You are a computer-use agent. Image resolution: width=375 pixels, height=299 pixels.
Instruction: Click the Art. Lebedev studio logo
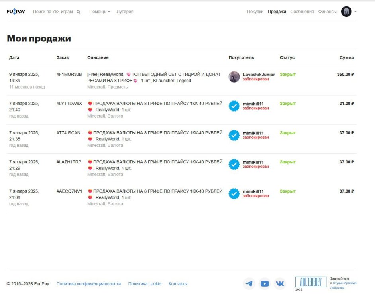(x=311, y=282)
